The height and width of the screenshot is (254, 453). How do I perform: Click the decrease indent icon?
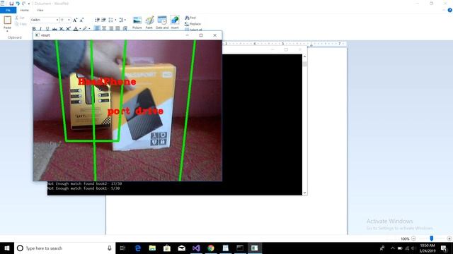[x=98, y=20]
